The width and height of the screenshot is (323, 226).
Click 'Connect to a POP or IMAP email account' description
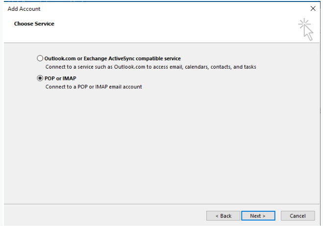94,87
